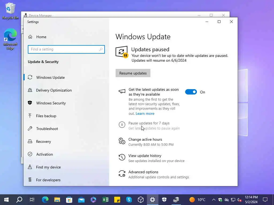Click the weather widget showing 10°C

197,200
